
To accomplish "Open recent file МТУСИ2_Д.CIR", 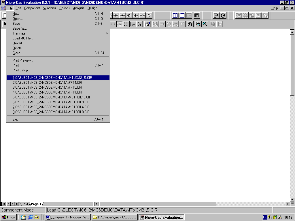I will tap(58, 78).
